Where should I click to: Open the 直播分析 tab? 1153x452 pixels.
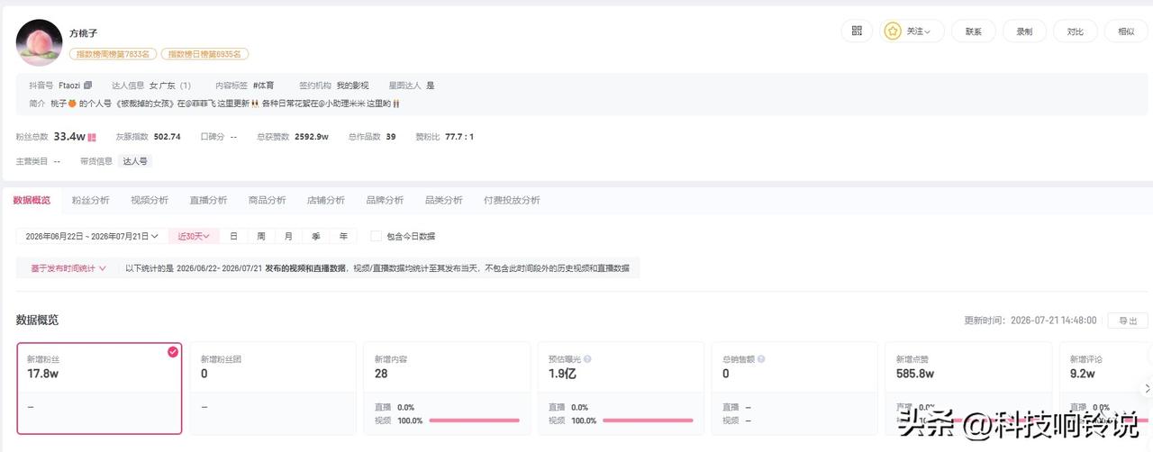(208, 200)
